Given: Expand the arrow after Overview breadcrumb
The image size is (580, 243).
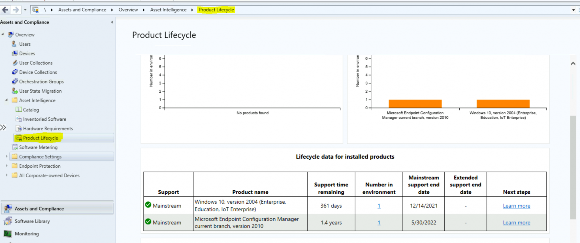Looking at the screenshot, I should (144, 10).
